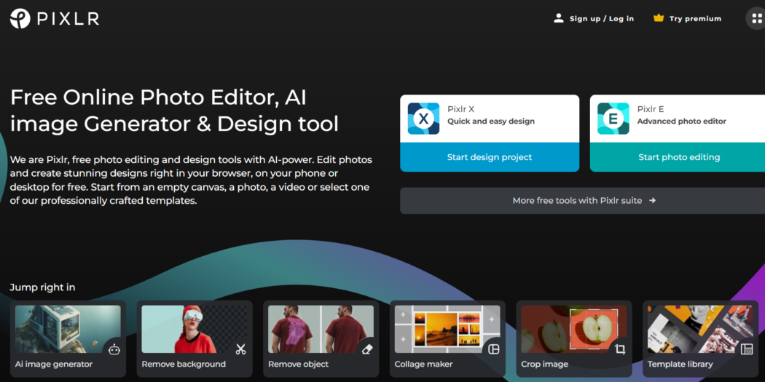Screen dimensions: 765x382
Task: Select the Crop image label
Action: [544, 364]
